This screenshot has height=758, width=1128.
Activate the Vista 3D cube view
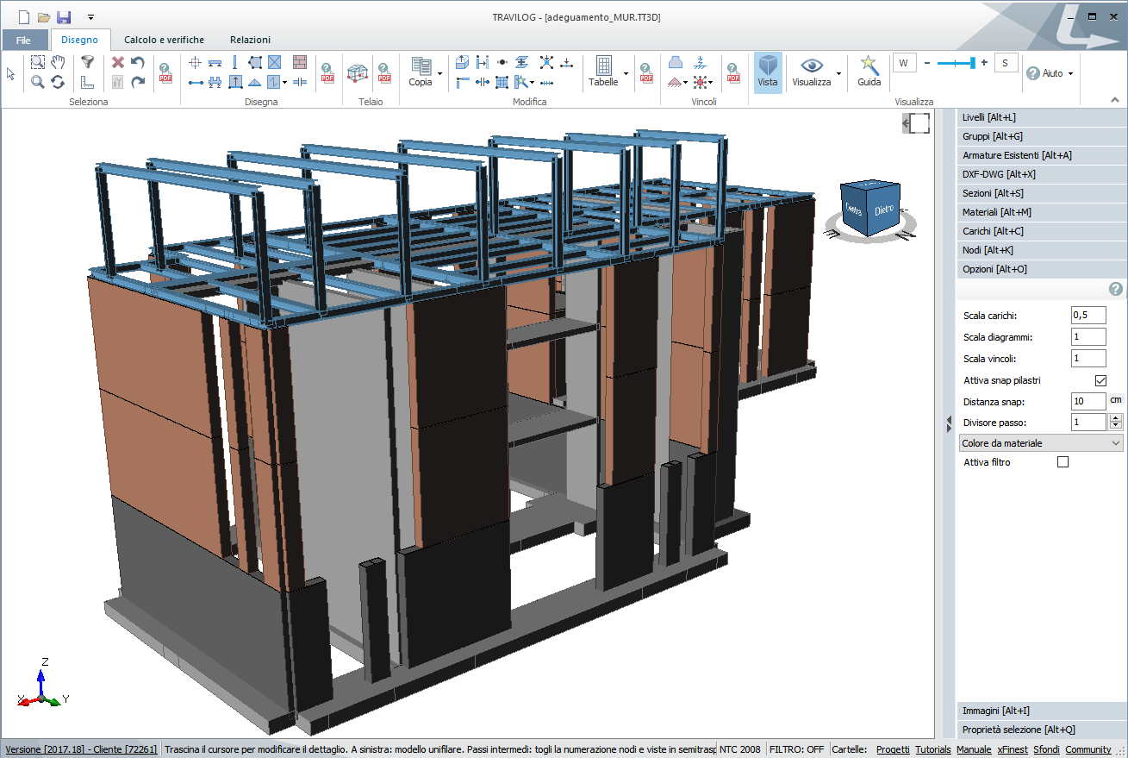767,71
